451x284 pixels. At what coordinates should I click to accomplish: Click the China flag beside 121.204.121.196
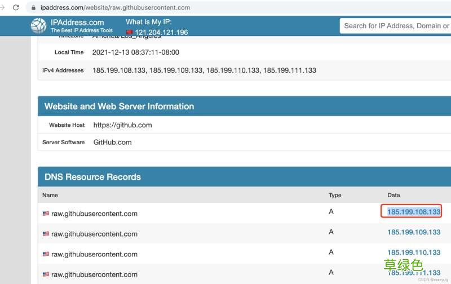coord(130,32)
